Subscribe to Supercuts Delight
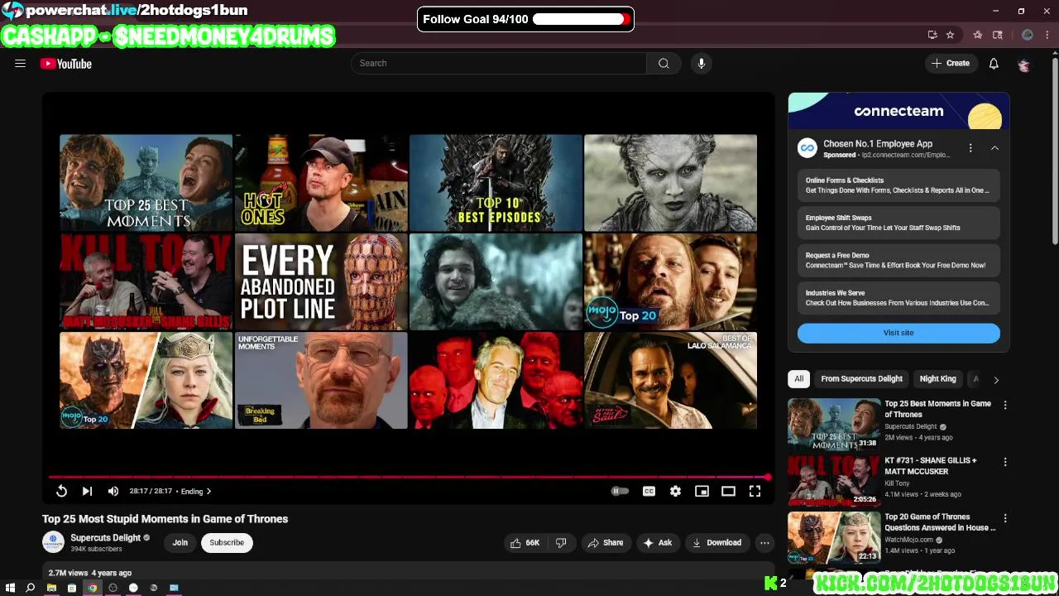1059x596 pixels. (x=227, y=543)
